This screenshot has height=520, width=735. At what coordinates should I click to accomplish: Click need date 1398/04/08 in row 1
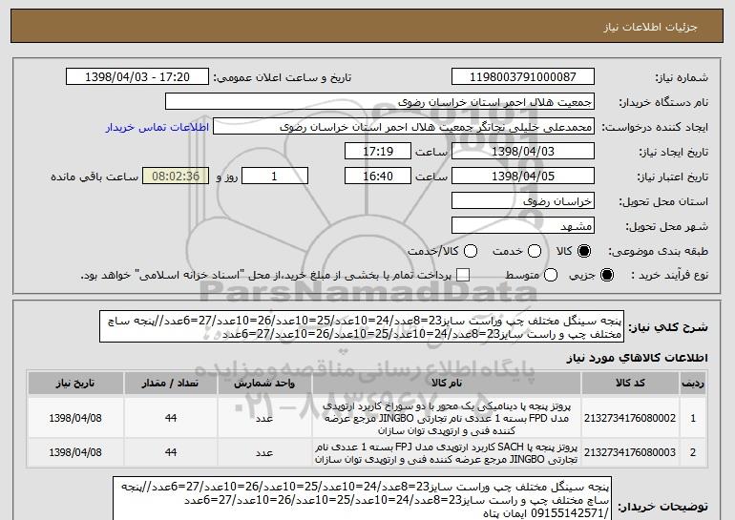point(75,418)
